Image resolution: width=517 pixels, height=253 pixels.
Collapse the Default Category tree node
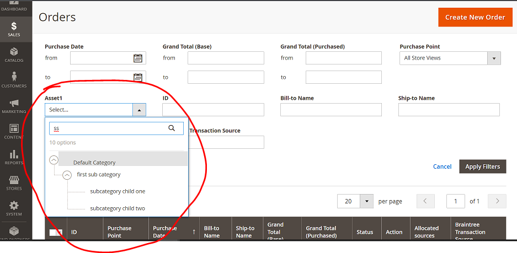[54, 160]
